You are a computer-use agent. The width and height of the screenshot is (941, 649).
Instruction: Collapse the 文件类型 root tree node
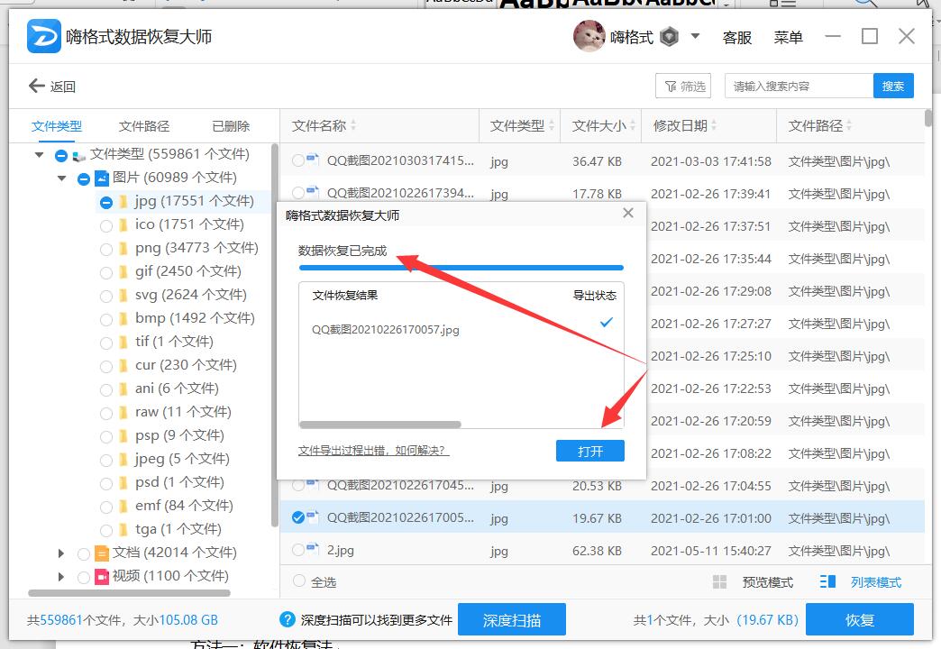[40, 155]
